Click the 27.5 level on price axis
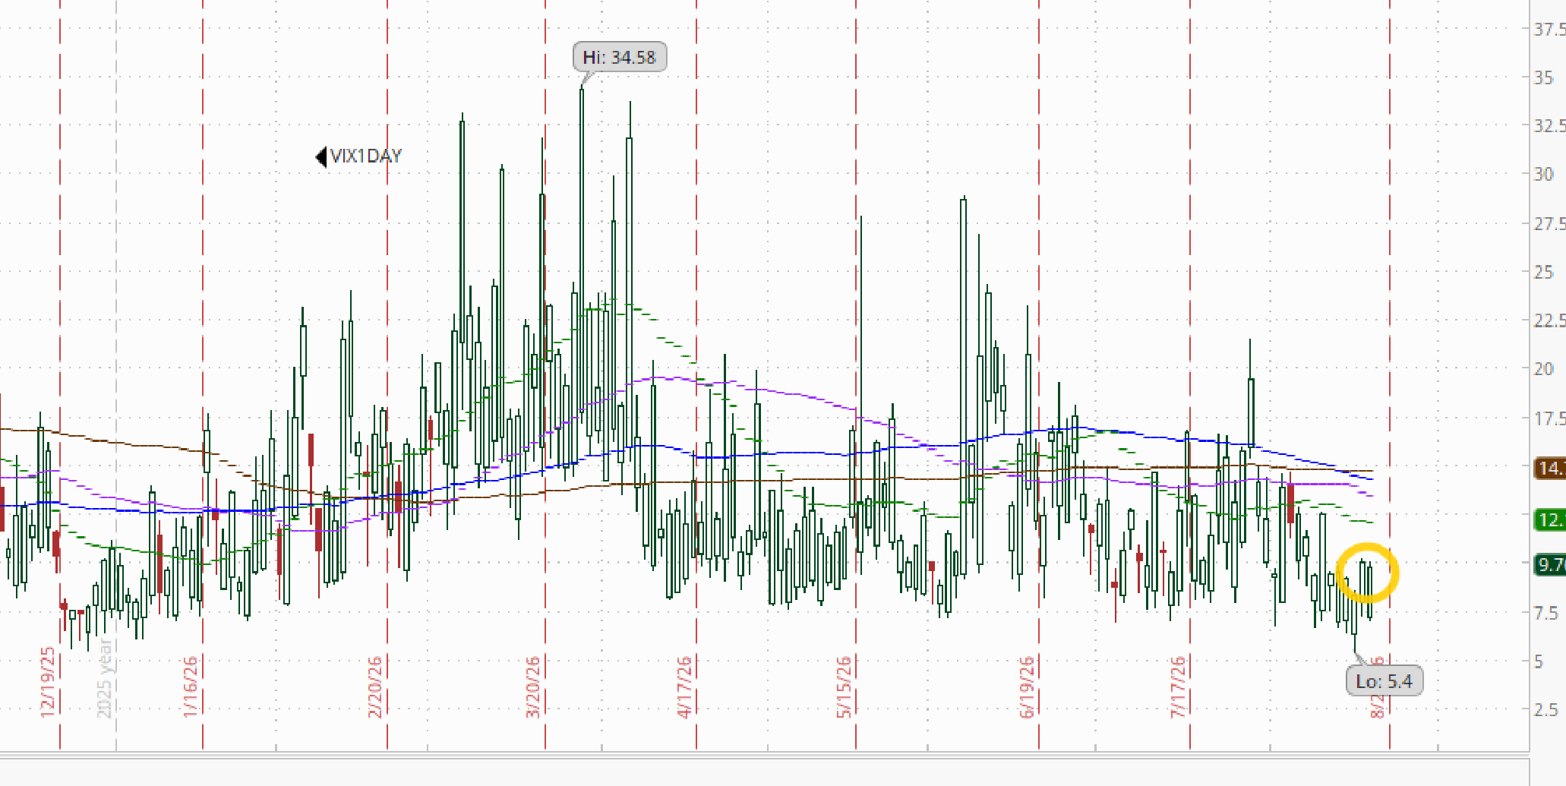Viewport: 1566px width, 786px height. (1549, 223)
